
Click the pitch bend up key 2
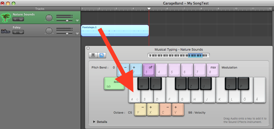coord(136,70)
